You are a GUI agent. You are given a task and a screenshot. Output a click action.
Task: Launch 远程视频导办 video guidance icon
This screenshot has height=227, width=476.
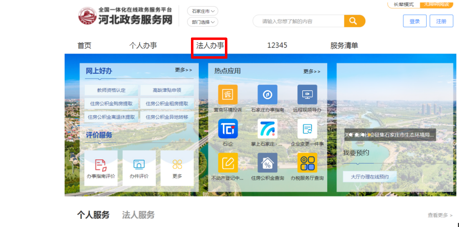point(307,95)
